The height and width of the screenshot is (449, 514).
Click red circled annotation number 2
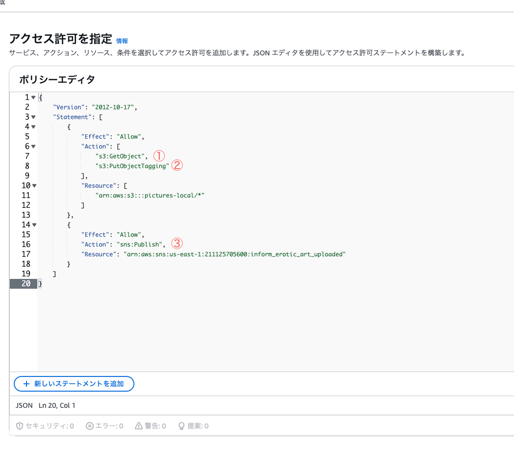click(x=177, y=165)
